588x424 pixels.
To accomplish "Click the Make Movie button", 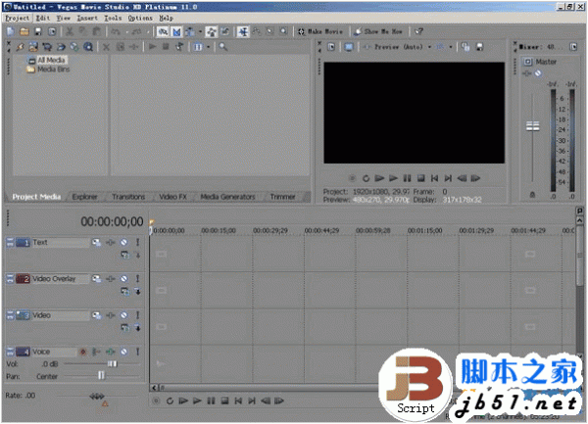I will pos(320,32).
